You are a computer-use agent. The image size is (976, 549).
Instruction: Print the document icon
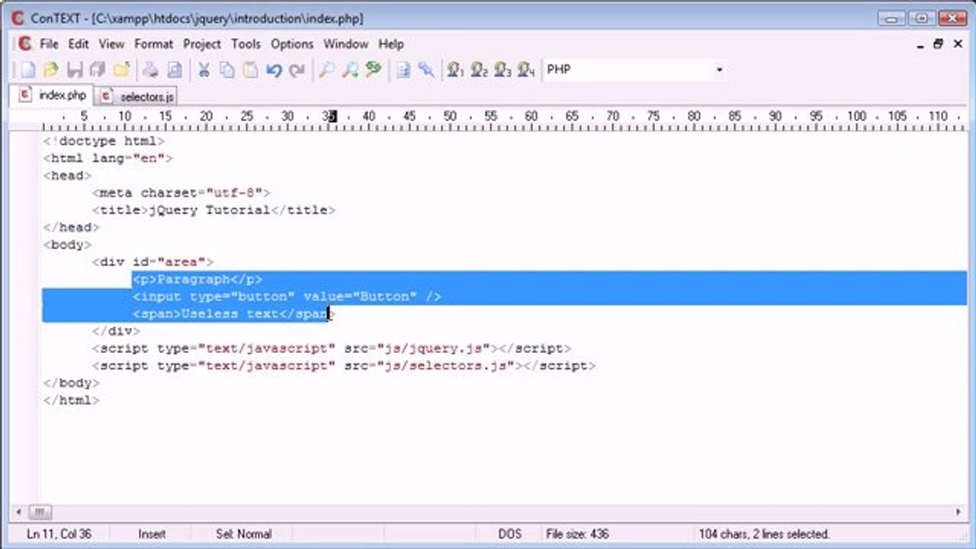coord(151,70)
